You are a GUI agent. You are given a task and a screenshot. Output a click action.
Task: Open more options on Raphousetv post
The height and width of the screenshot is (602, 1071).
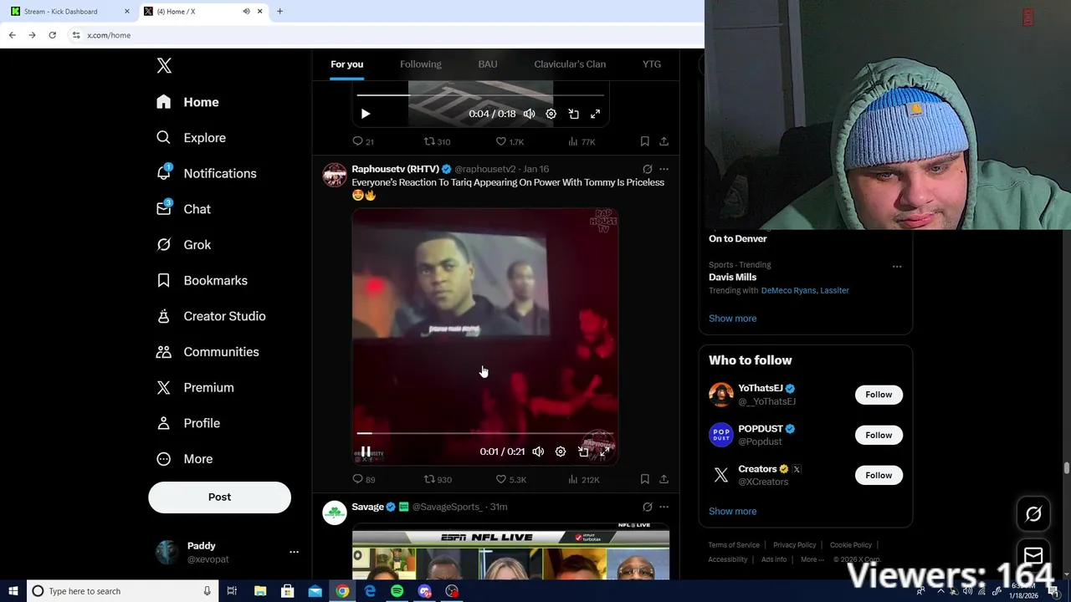pos(664,169)
